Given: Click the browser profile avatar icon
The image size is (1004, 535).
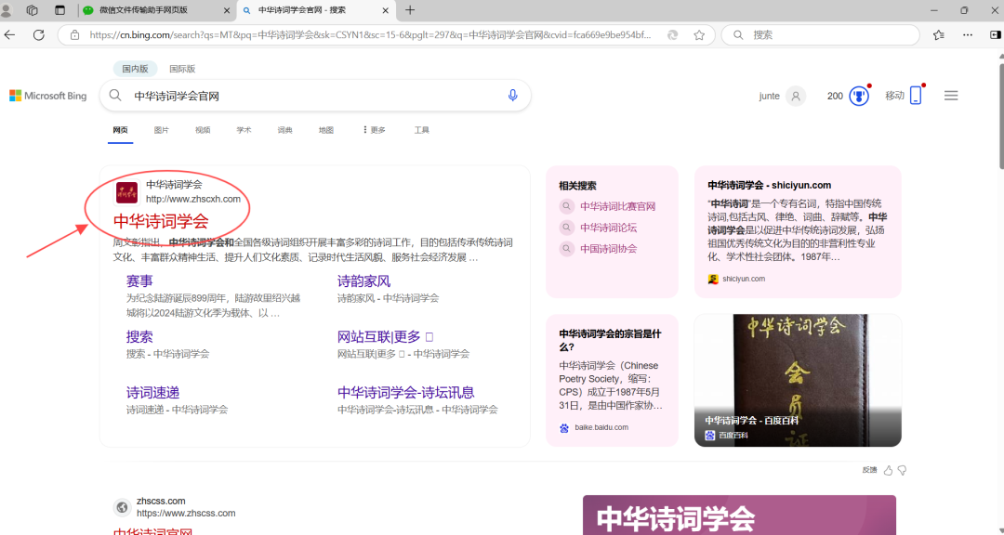Looking at the screenshot, I should 7,10.
